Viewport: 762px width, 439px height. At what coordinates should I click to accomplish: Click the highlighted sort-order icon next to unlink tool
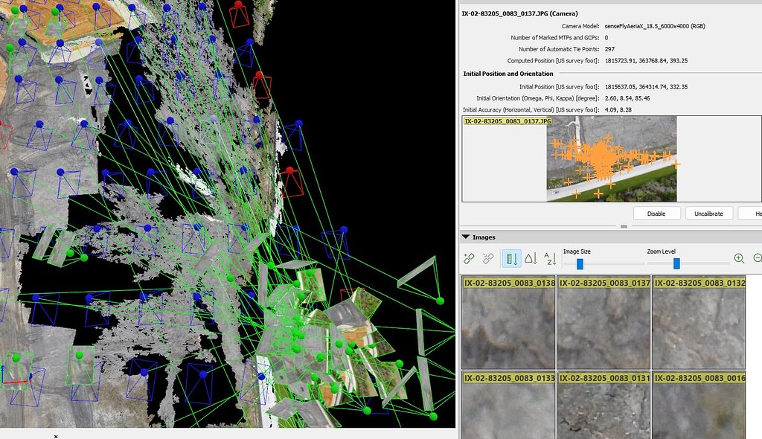tap(513, 258)
